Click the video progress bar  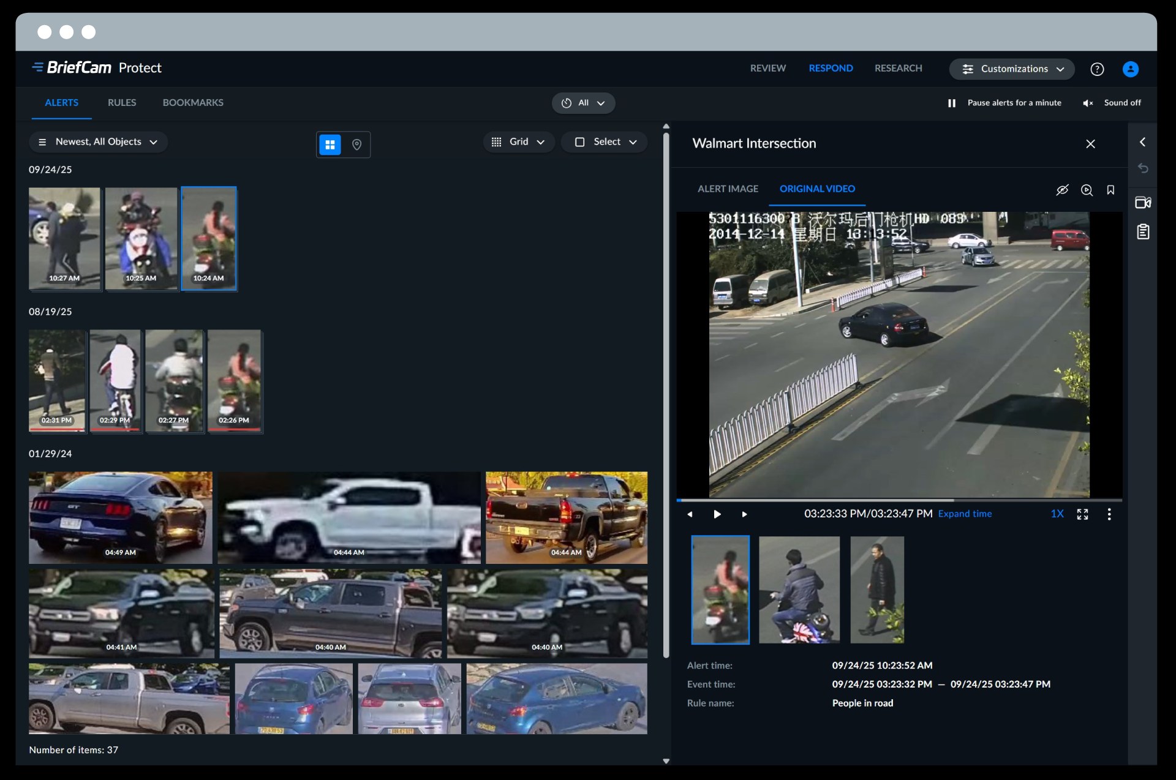[x=899, y=500]
